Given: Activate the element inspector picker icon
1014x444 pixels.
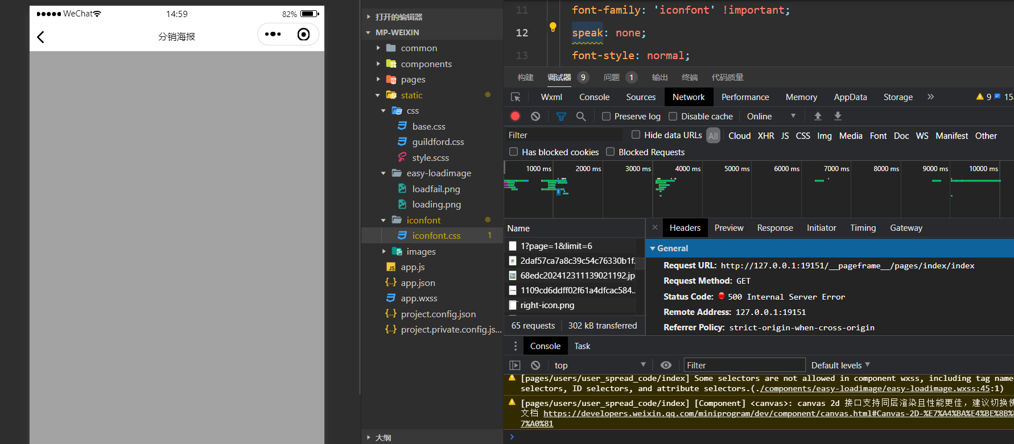Looking at the screenshot, I should pos(516,97).
